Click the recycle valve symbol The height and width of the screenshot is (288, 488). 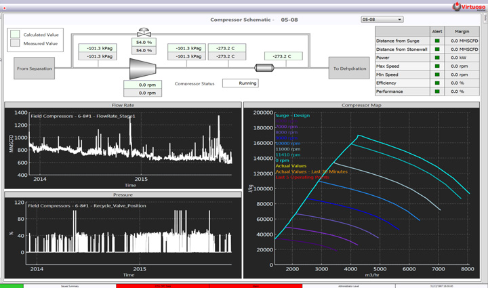pyautogui.click(x=144, y=32)
